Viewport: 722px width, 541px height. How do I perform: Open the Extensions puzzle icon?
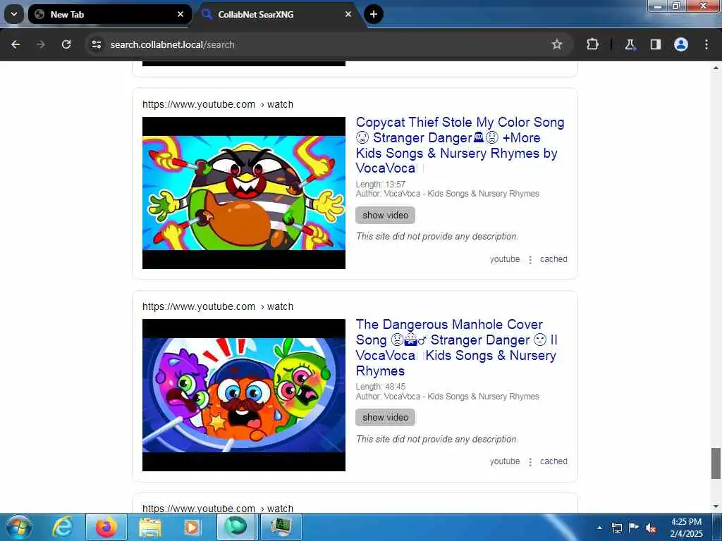click(x=592, y=44)
